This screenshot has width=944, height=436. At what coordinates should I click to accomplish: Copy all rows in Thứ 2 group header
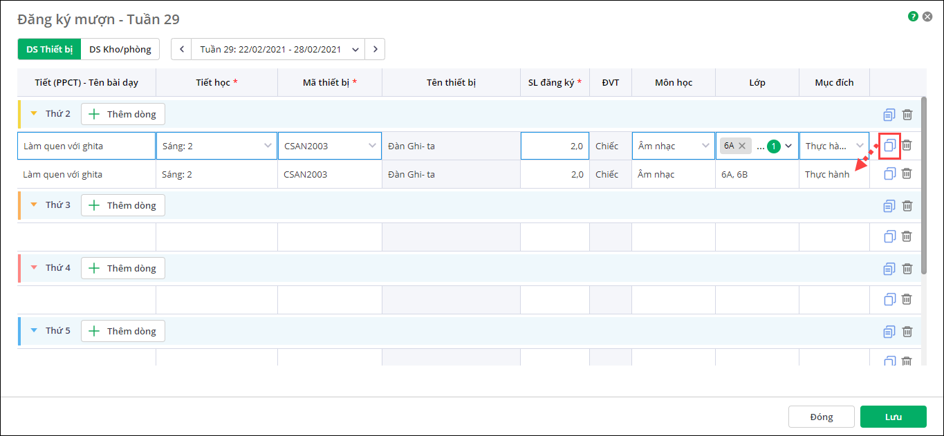pyautogui.click(x=889, y=115)
